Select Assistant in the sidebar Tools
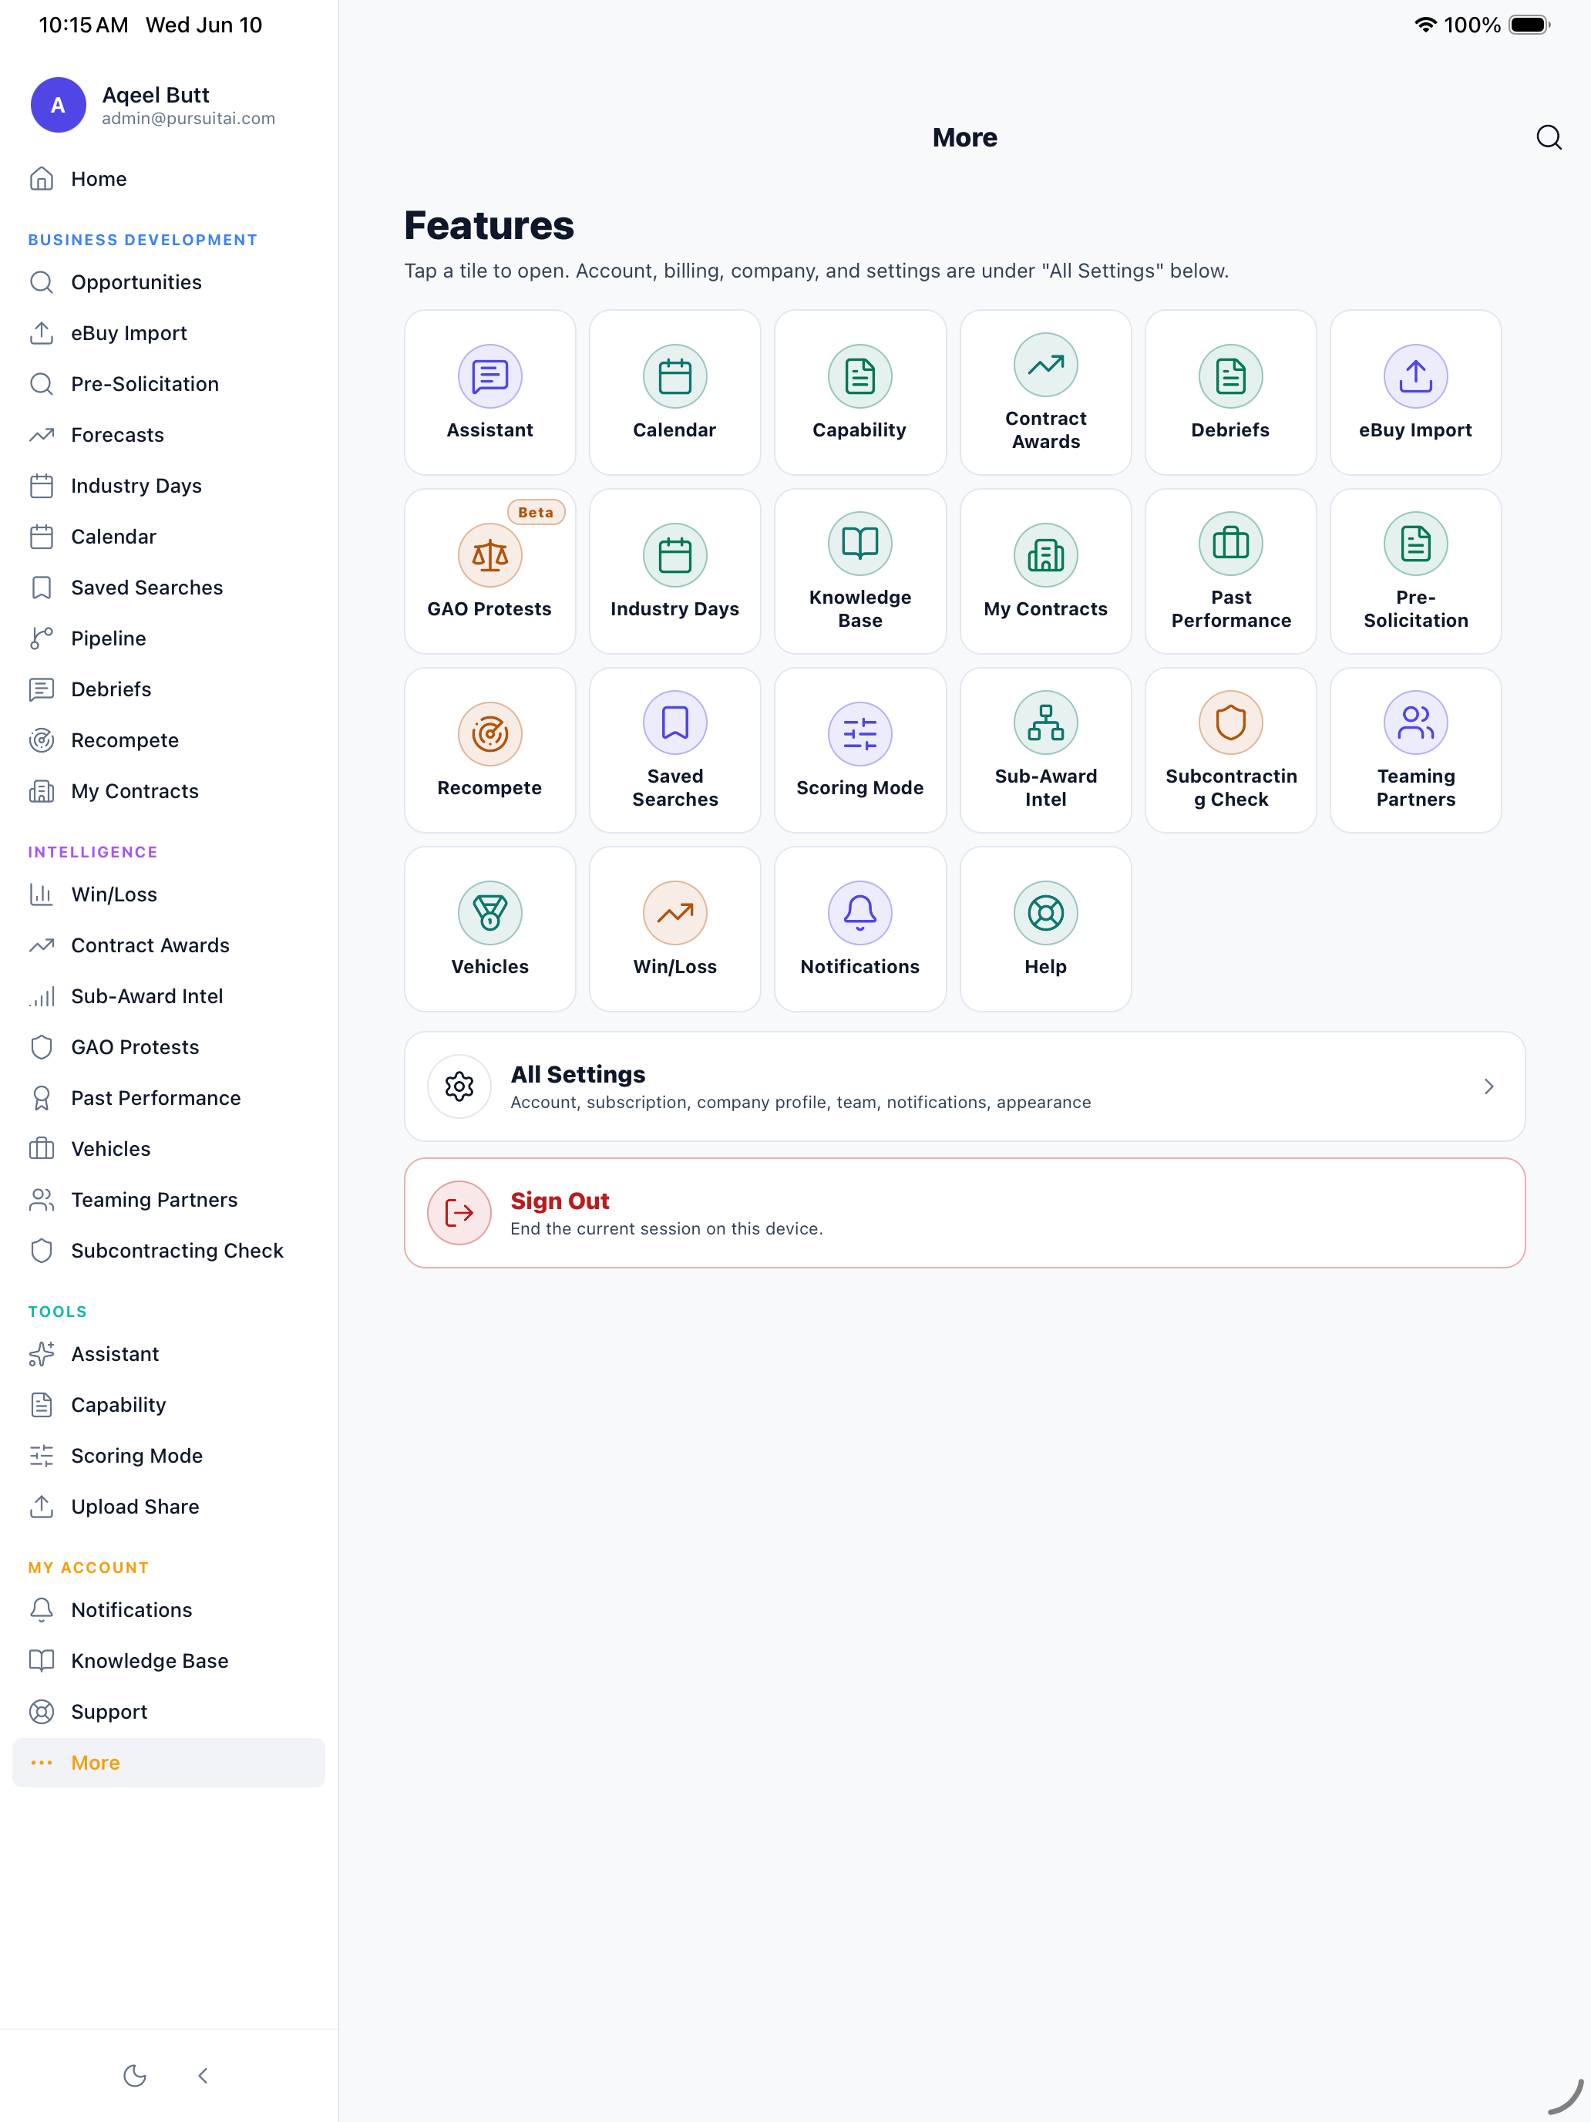Image resolution: width=1591 pixels, height=2122 pixels. click(x=168, y=1353)
